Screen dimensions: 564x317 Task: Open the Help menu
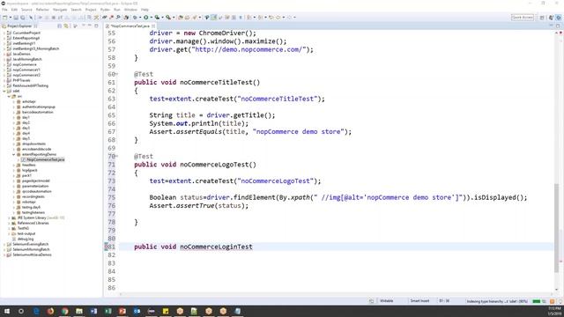click(145, 10)
